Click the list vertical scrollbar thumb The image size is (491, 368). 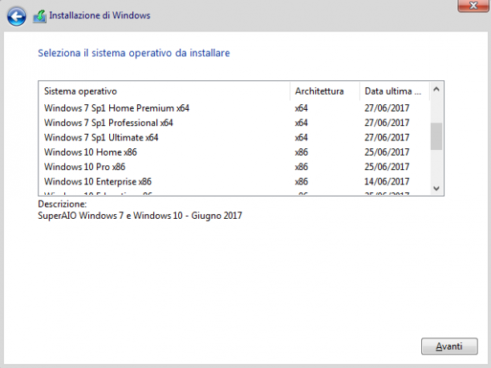[x=436, y=136]
